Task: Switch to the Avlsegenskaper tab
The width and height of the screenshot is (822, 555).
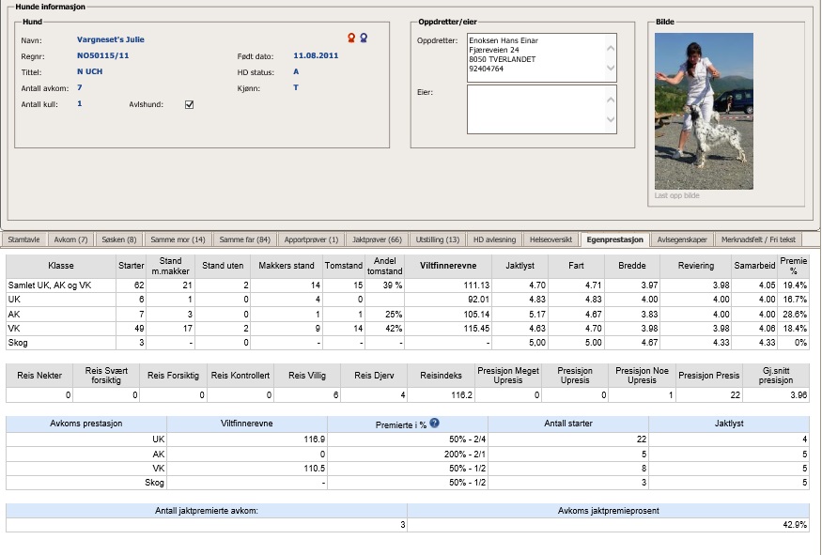Action: 682,240
